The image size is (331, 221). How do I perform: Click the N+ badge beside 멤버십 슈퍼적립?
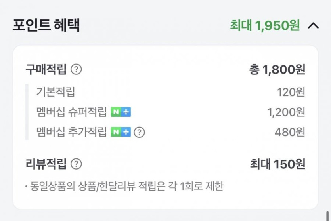pos(121,112)
